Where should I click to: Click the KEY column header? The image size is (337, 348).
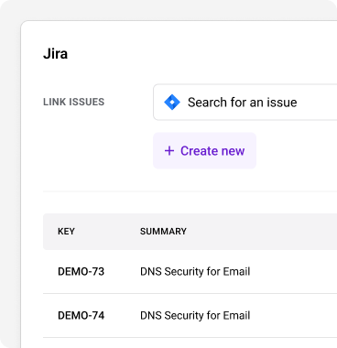(x=66, y=232)
